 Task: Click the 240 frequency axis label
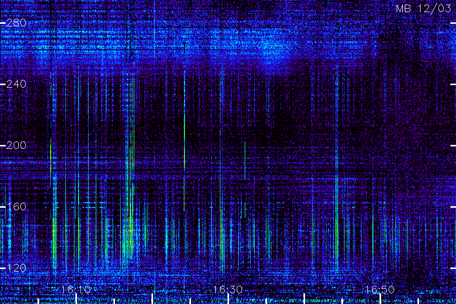point(16,84)
